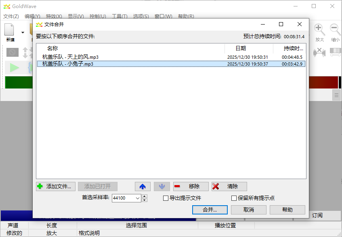Click the blue down arrow to move file down
The width and height of the screenshot is (342, 237).
162,186
